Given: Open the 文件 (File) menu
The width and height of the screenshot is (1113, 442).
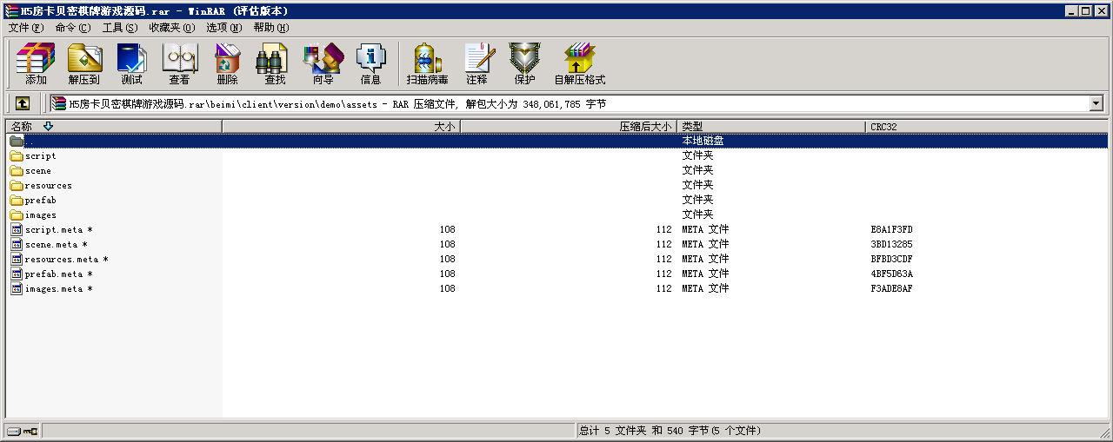Looking at the screenshot, I should (25, 28).
